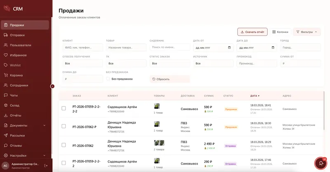Go to Пользователи in the sidebar

click(x=25, y=45)
